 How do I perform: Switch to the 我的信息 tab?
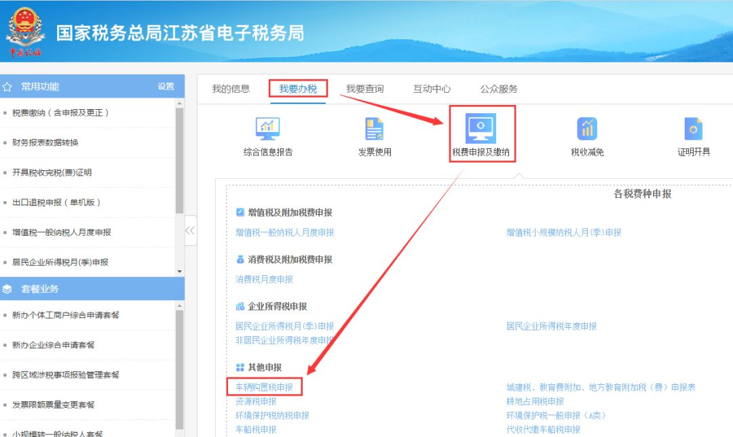(231, 89)
